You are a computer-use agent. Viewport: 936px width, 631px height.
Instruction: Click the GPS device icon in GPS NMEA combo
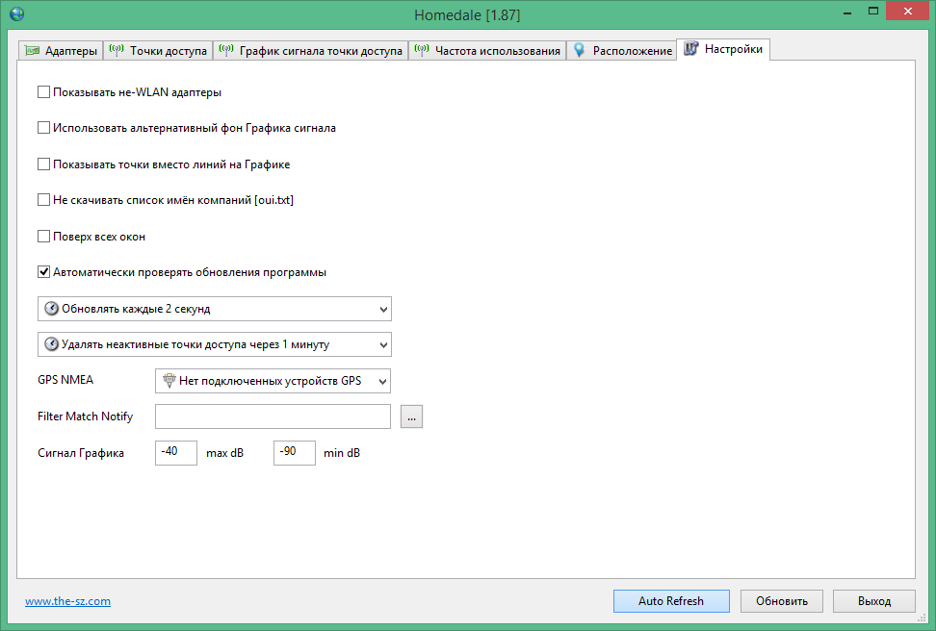click(x=169, y=380)
